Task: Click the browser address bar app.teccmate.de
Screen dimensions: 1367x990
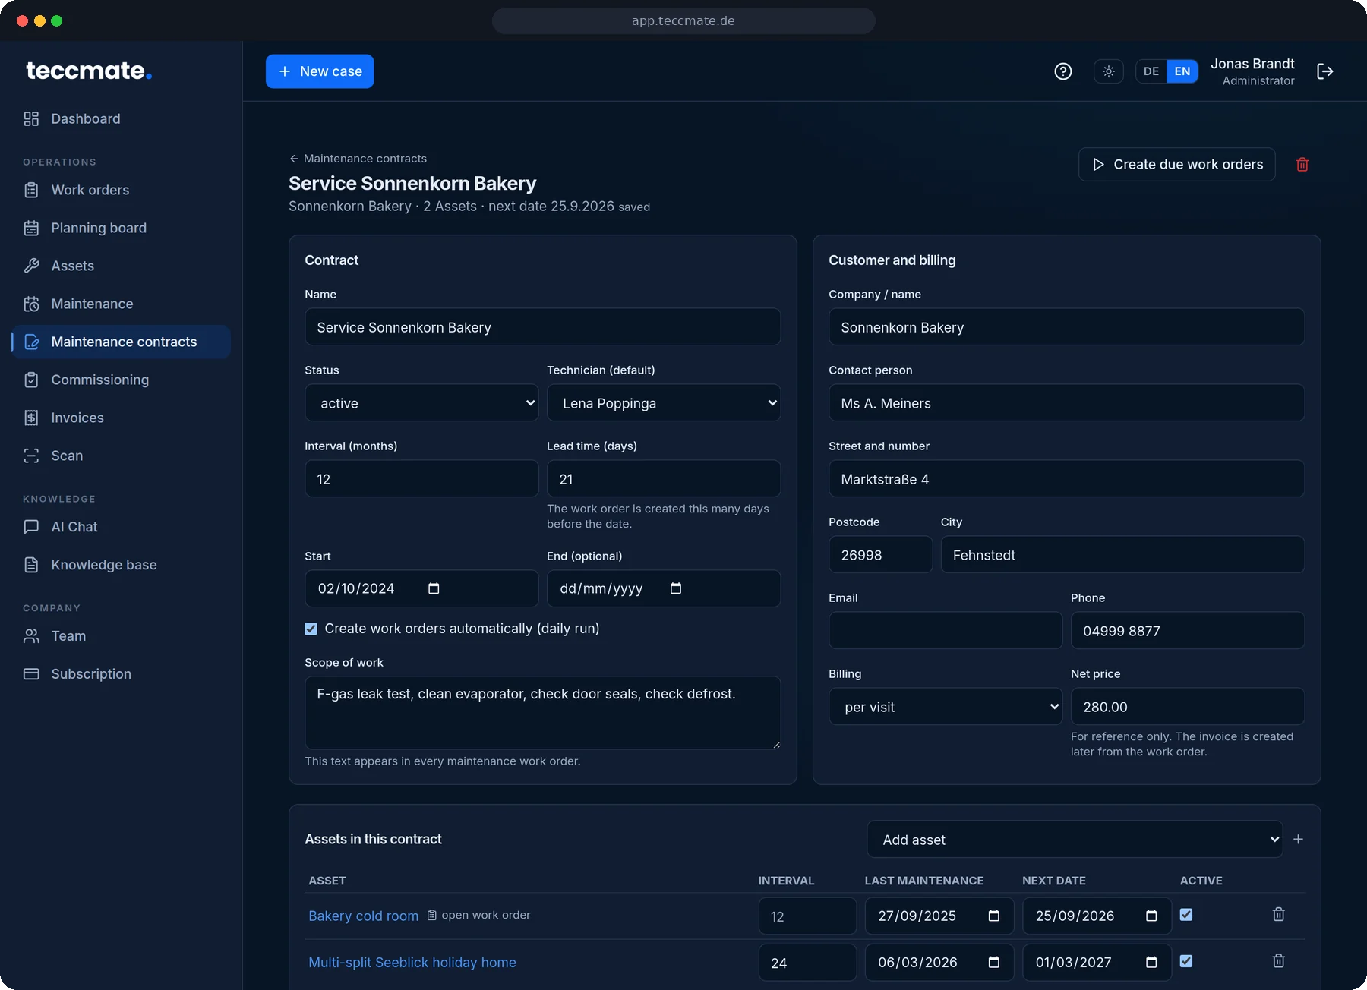Action: pos(683,20)
